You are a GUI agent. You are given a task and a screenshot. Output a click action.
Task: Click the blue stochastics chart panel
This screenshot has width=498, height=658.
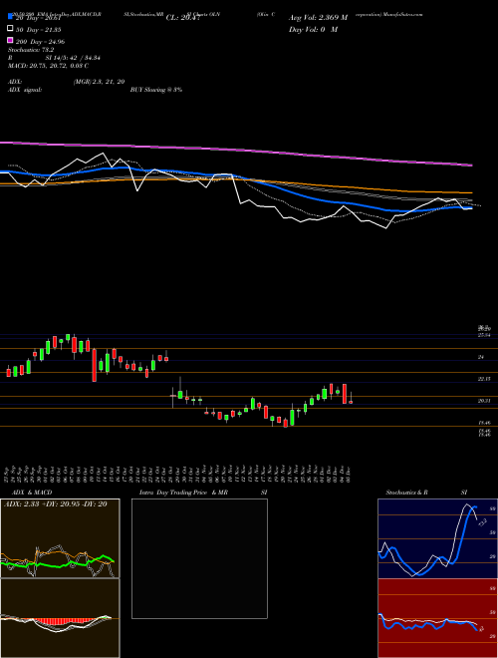(x=437, y=538)
